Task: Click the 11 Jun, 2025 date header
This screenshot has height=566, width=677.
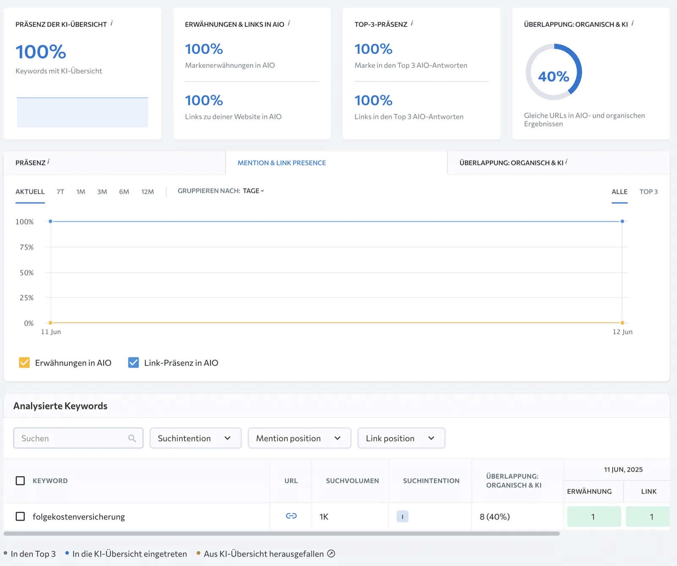Action: (x=623, y=469)
